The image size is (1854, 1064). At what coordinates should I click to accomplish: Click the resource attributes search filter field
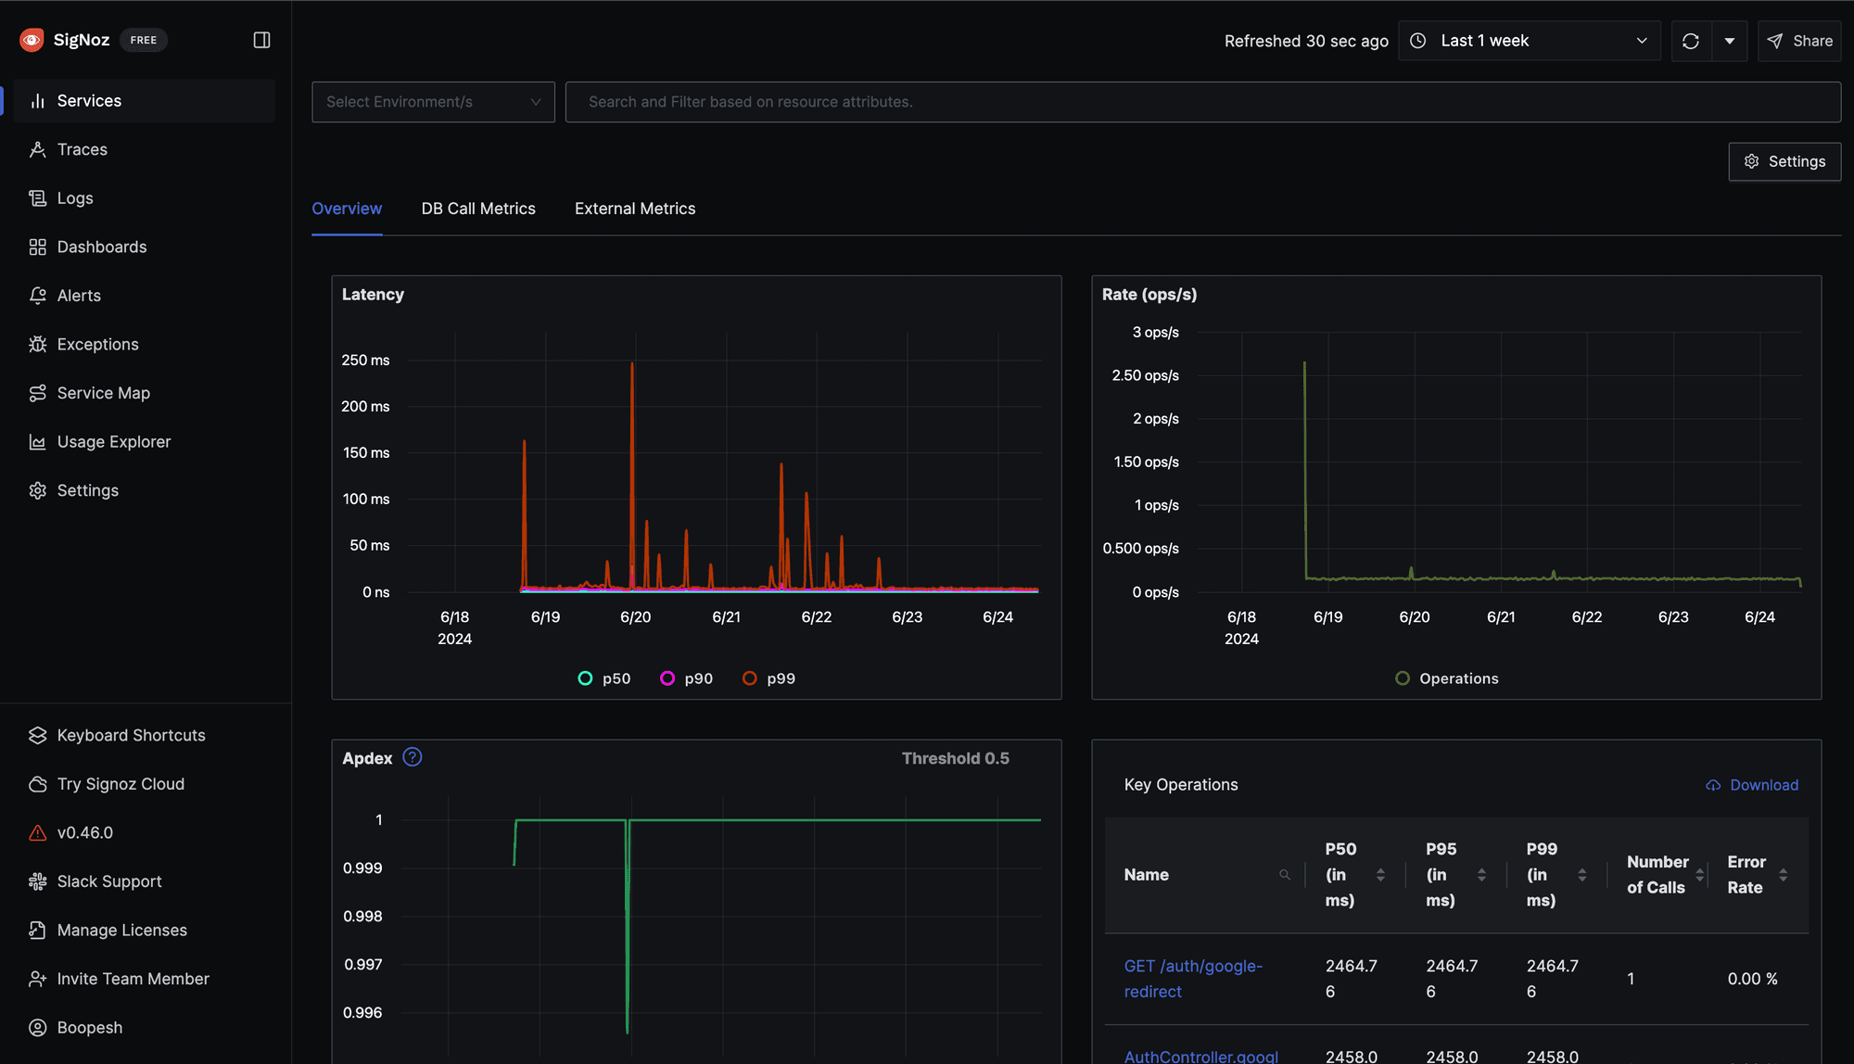[x=1202, y=102]
